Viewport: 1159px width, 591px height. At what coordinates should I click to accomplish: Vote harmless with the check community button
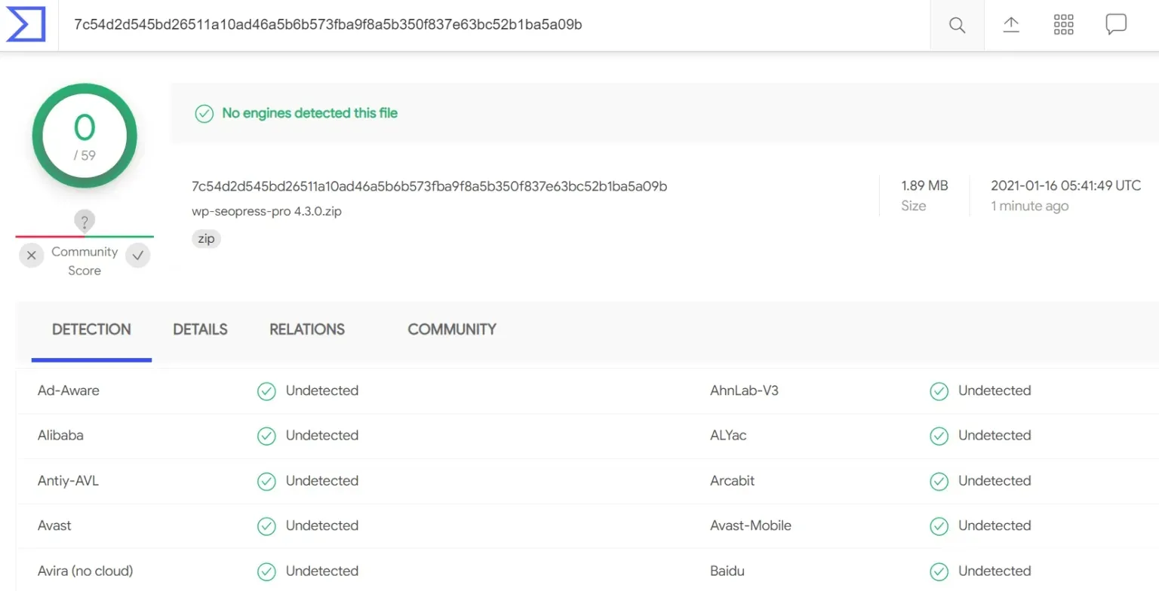click(x=137, y=256)
